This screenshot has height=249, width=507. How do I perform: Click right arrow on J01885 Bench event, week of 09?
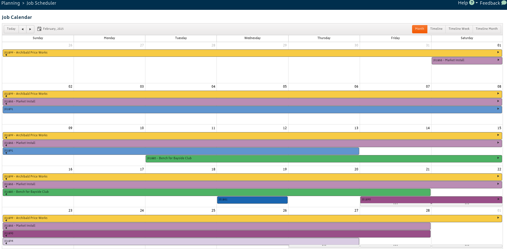498,158
